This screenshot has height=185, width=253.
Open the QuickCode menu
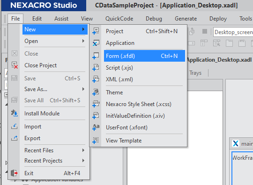119,19
